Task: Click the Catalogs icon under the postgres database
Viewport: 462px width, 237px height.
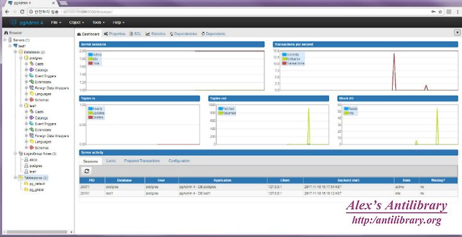Action: [x=32, y=70]
